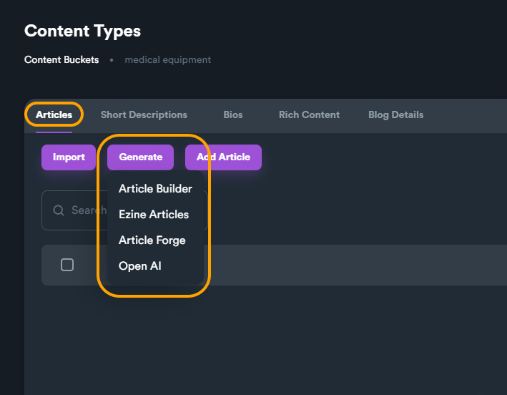Go to the Bios tab

point(233,114)
